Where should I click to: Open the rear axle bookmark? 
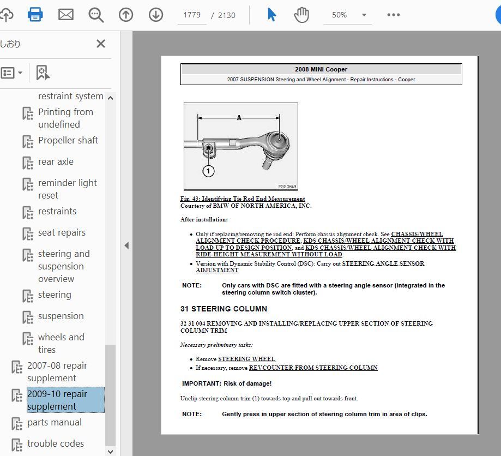[56, 161]
